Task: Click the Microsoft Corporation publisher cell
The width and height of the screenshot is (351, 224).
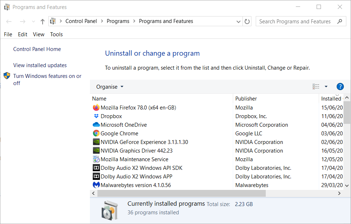Action: point(261,125)
